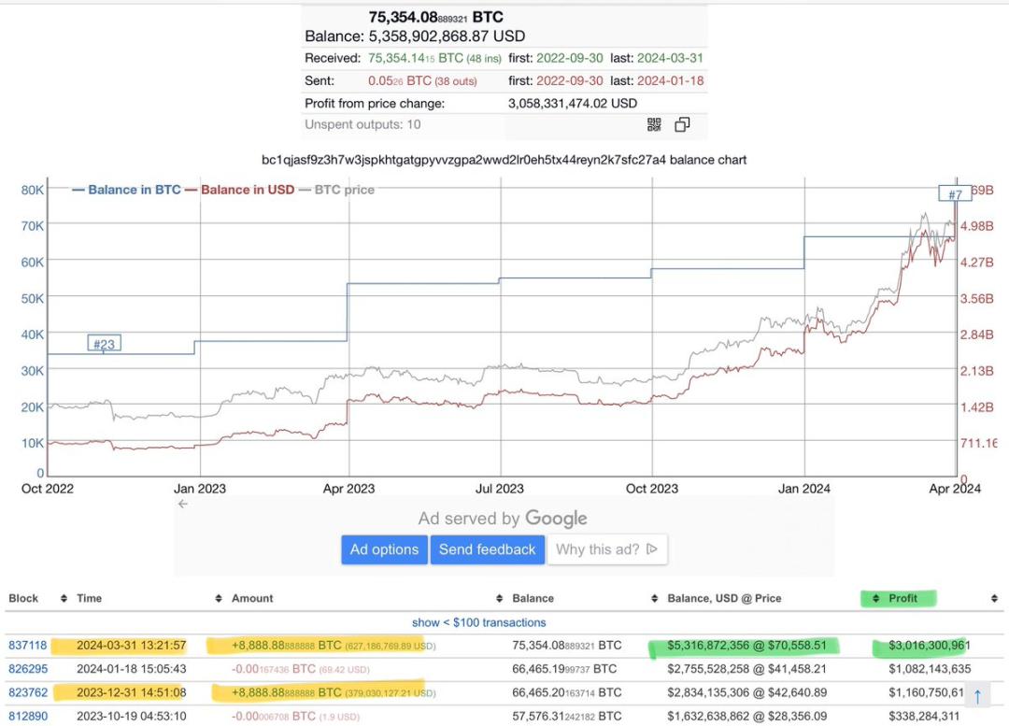The width and height of the screenshot is (1009, 726).
Task: Copy the wallet address with copy icon
Action: coord(682,124)
